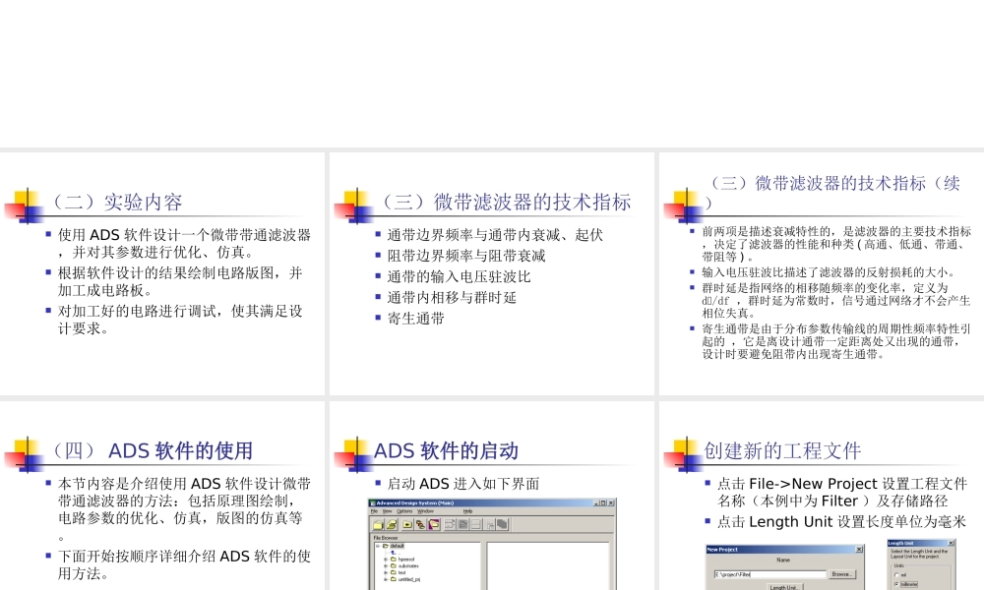
Task: Click the Length Unit... button in New Project
Action: tap(785, 587)
